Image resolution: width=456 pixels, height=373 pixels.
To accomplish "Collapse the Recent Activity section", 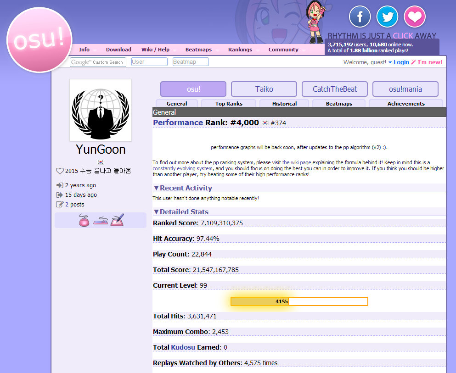I will click(x=183, y=188).
